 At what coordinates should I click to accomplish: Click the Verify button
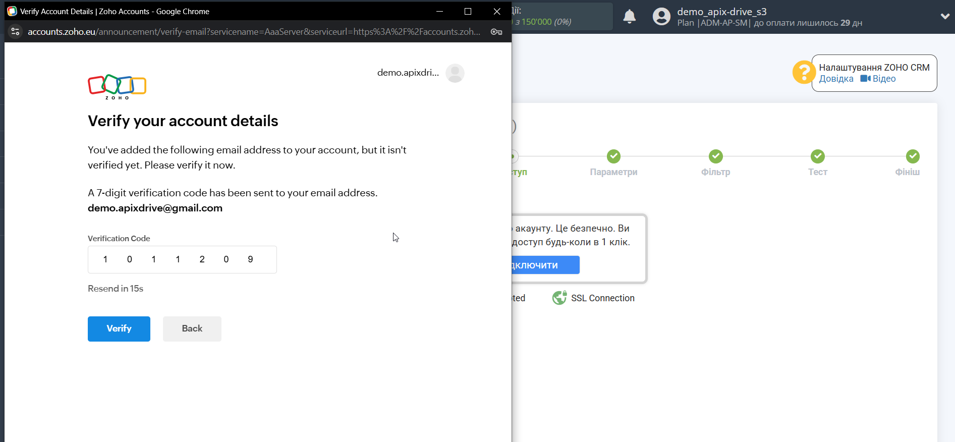[119, 329]
